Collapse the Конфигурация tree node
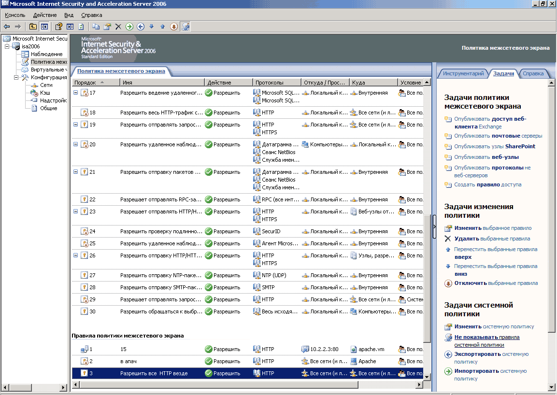557x395 pixels. [x=16, y=77]
